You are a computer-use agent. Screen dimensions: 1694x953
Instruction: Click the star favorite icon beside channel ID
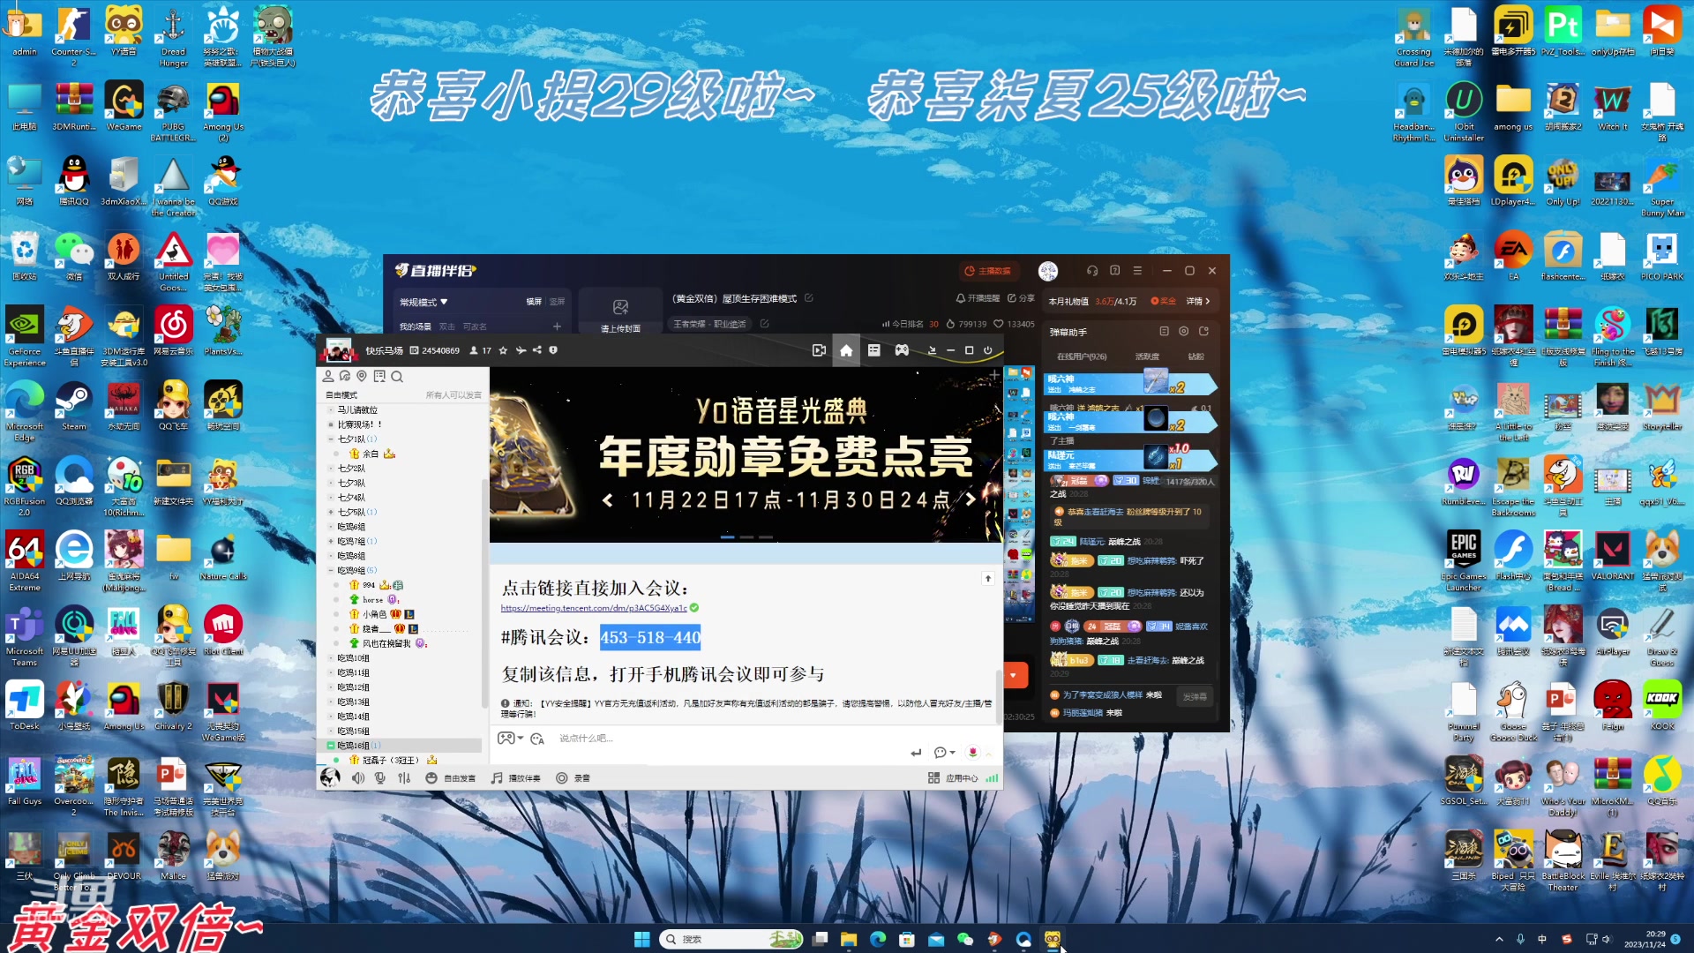(503, 350)
